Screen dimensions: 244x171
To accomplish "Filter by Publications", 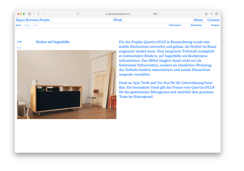I will (x=175, y=25).
